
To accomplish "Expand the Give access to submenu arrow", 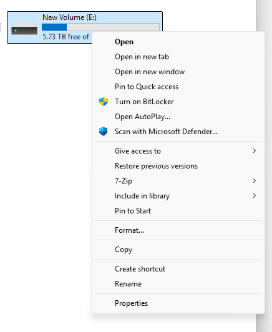I will [254, 151].
